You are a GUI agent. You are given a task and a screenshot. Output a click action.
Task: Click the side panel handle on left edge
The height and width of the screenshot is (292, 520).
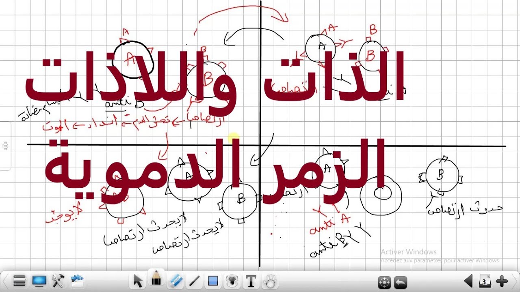pyautogui.click(x=5, y=146)
